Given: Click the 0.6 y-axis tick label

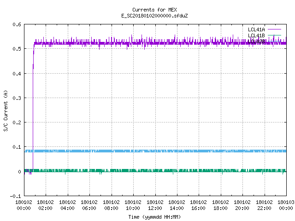Looking at the screenshot, I should pyautogui.click(x=17, y=24).
